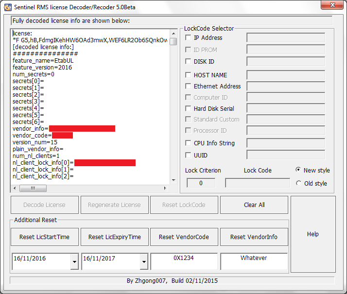The image size is (347, 294).
Task: Click the Hard Disk Serial input field
Action: click(286, 108)
